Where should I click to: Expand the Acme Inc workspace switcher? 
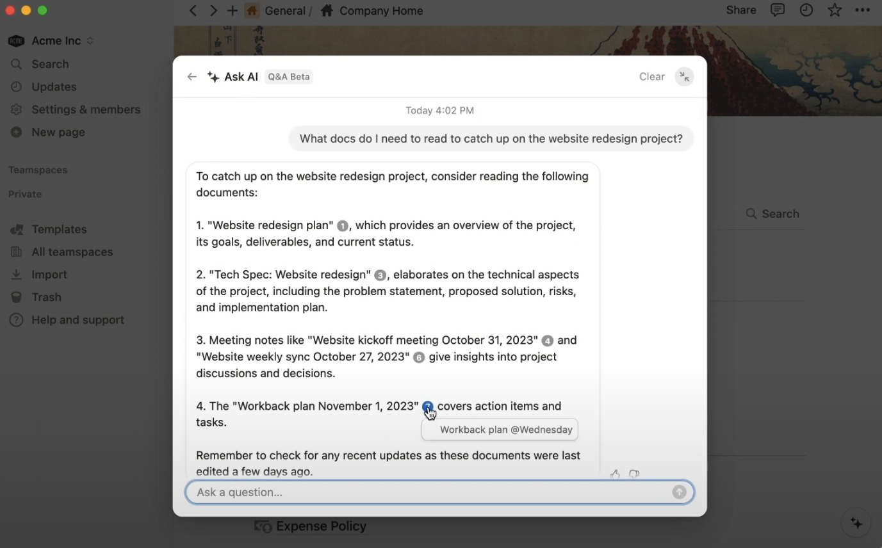[51, 41]
